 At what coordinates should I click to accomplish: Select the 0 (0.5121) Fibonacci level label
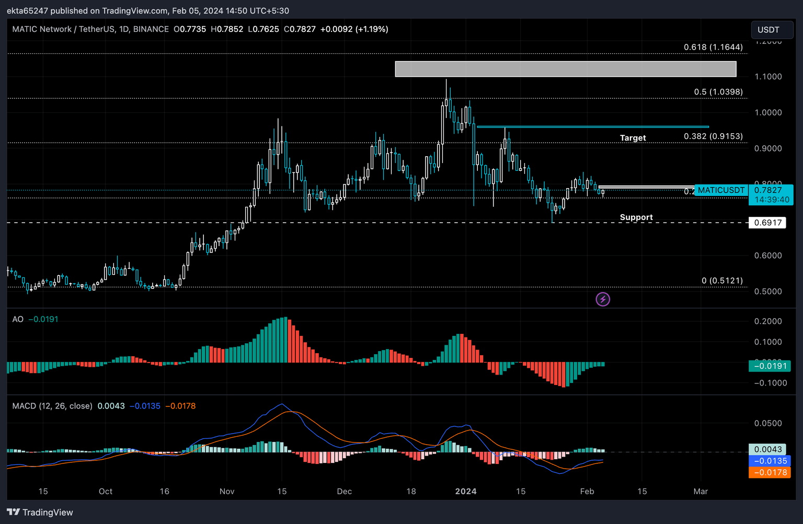click(x=721, y=281)
